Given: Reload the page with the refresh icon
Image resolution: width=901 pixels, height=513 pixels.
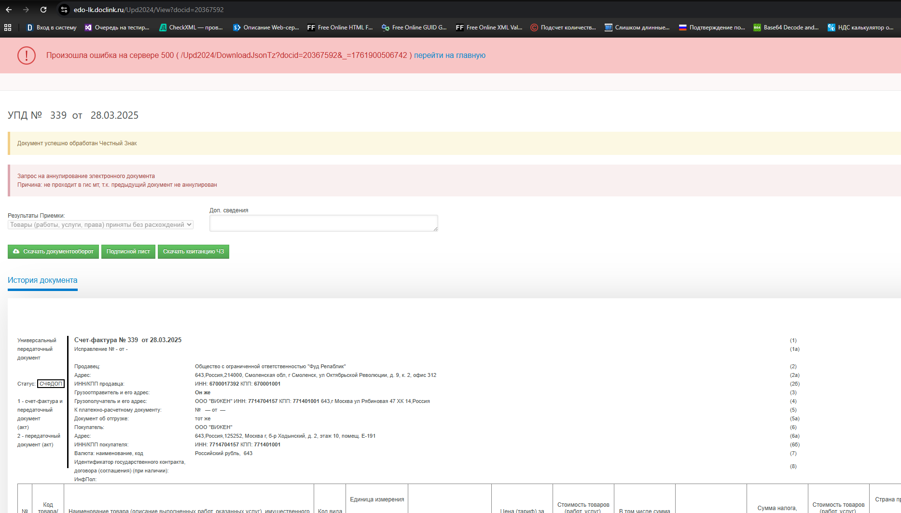Looking at the screenshot, I should (x=43, y=10).
